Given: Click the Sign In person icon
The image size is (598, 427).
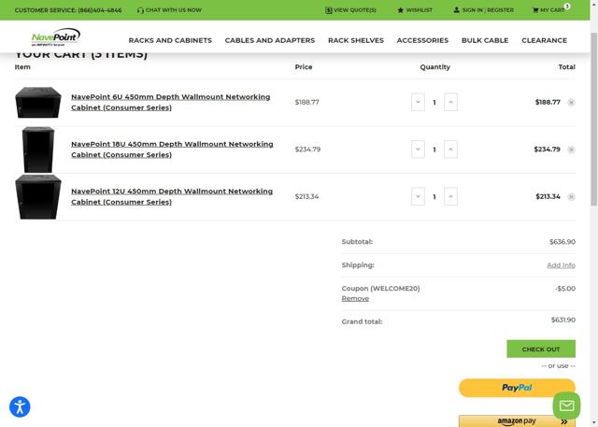Looking at the screenshot, I should click(456, 10).
